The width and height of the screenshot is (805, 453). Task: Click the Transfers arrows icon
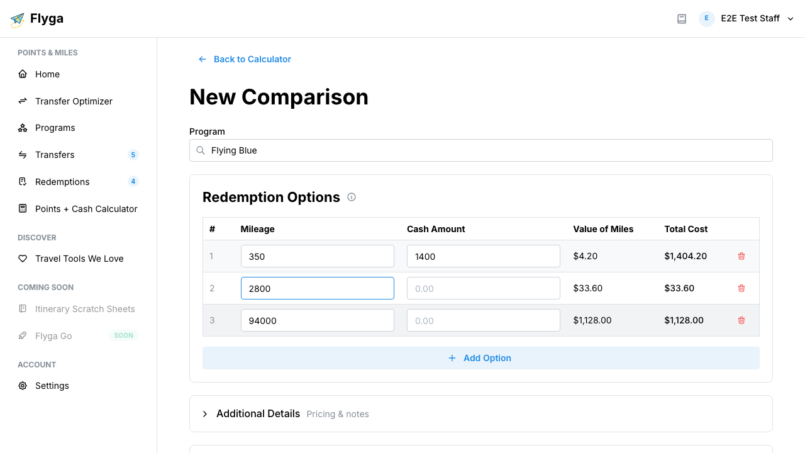23,155
